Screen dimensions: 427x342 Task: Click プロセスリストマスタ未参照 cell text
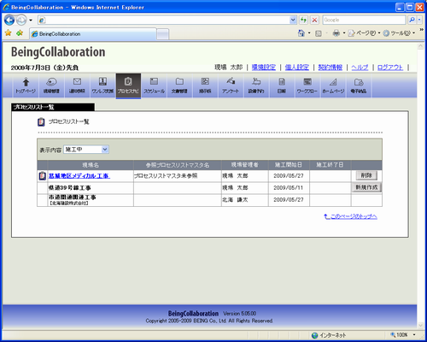coord(166,176)
